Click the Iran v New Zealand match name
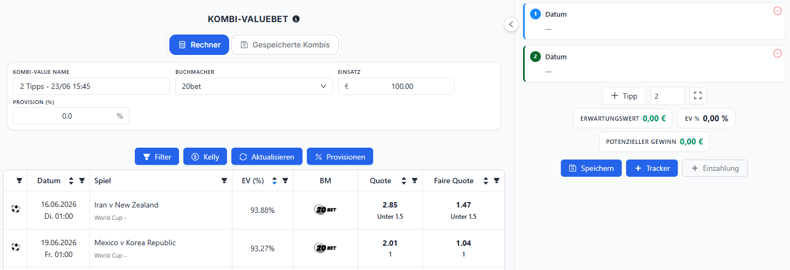The width and height of the screenshot is (790, 270). [x=126, y=205]
